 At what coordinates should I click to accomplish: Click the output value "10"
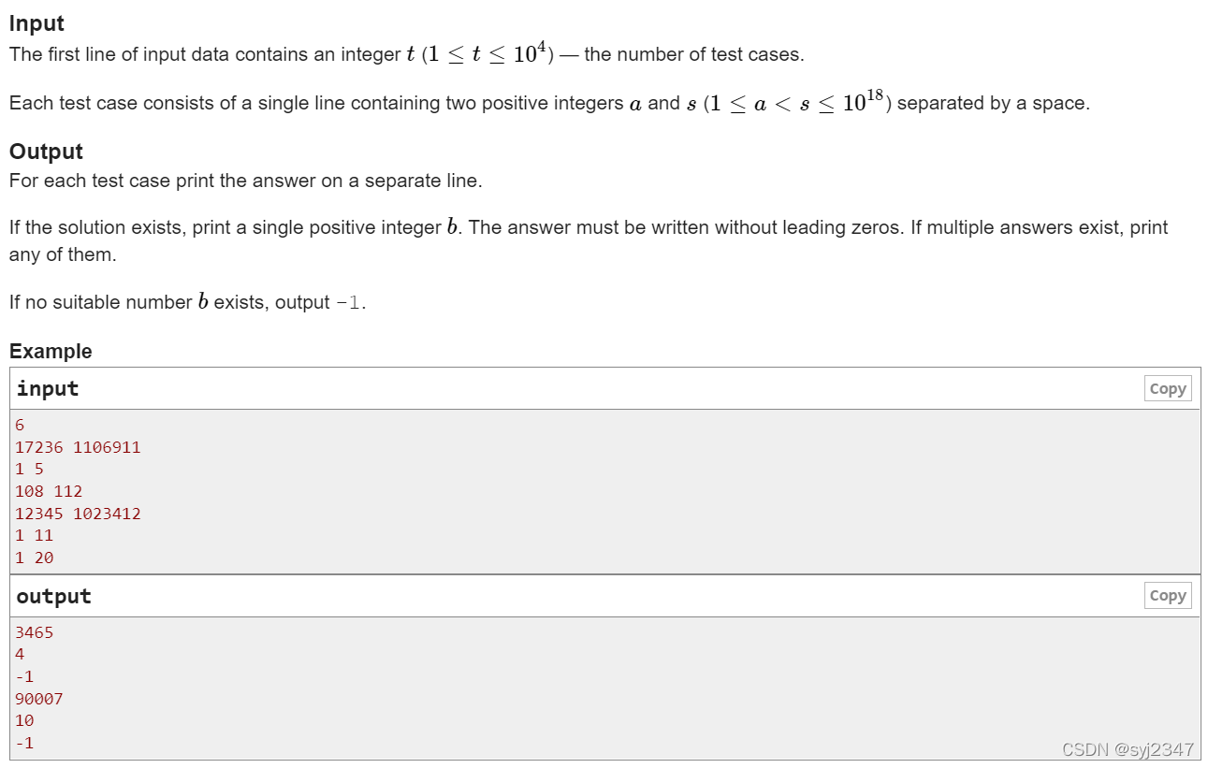pyautogui.click(x=24, y=720)
